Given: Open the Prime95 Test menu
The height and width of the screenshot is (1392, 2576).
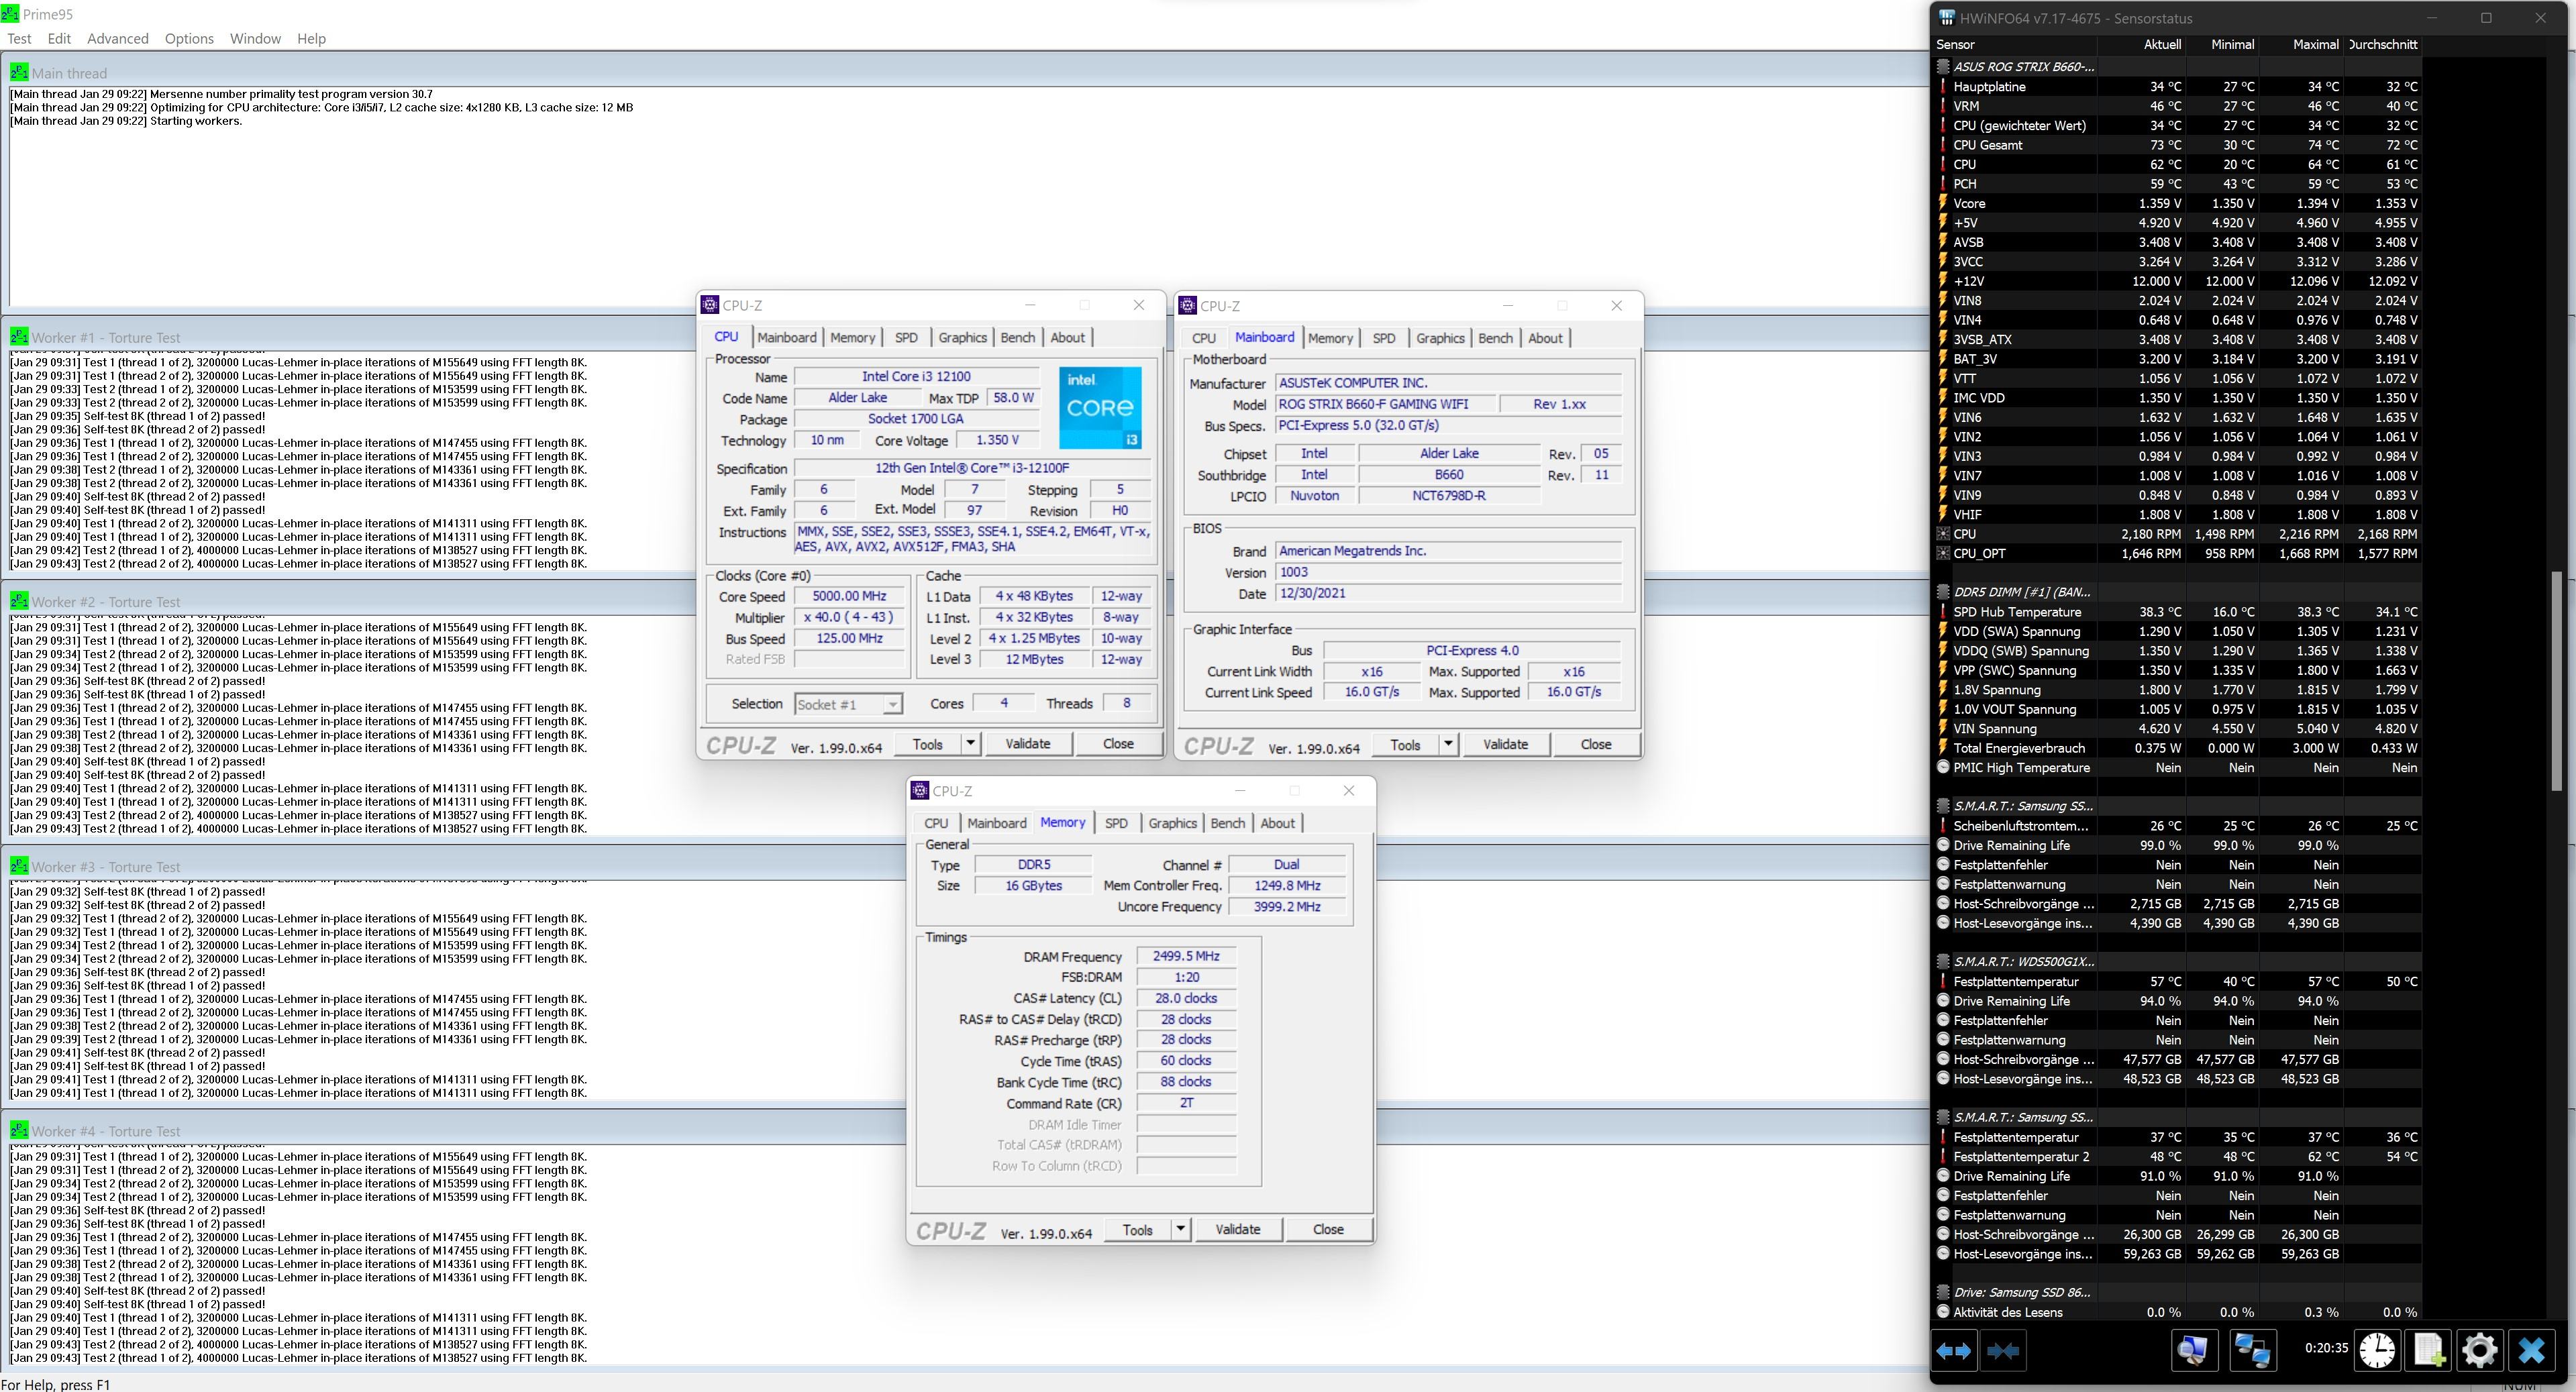Looking at the screenshot, I should (x=19, y=38).
